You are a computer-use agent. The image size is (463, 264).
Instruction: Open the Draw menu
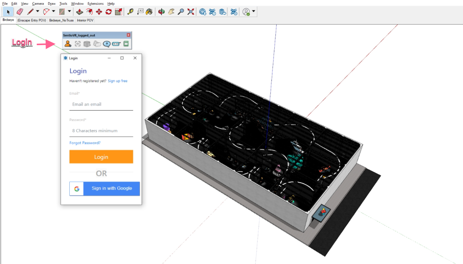click(52, 3)
